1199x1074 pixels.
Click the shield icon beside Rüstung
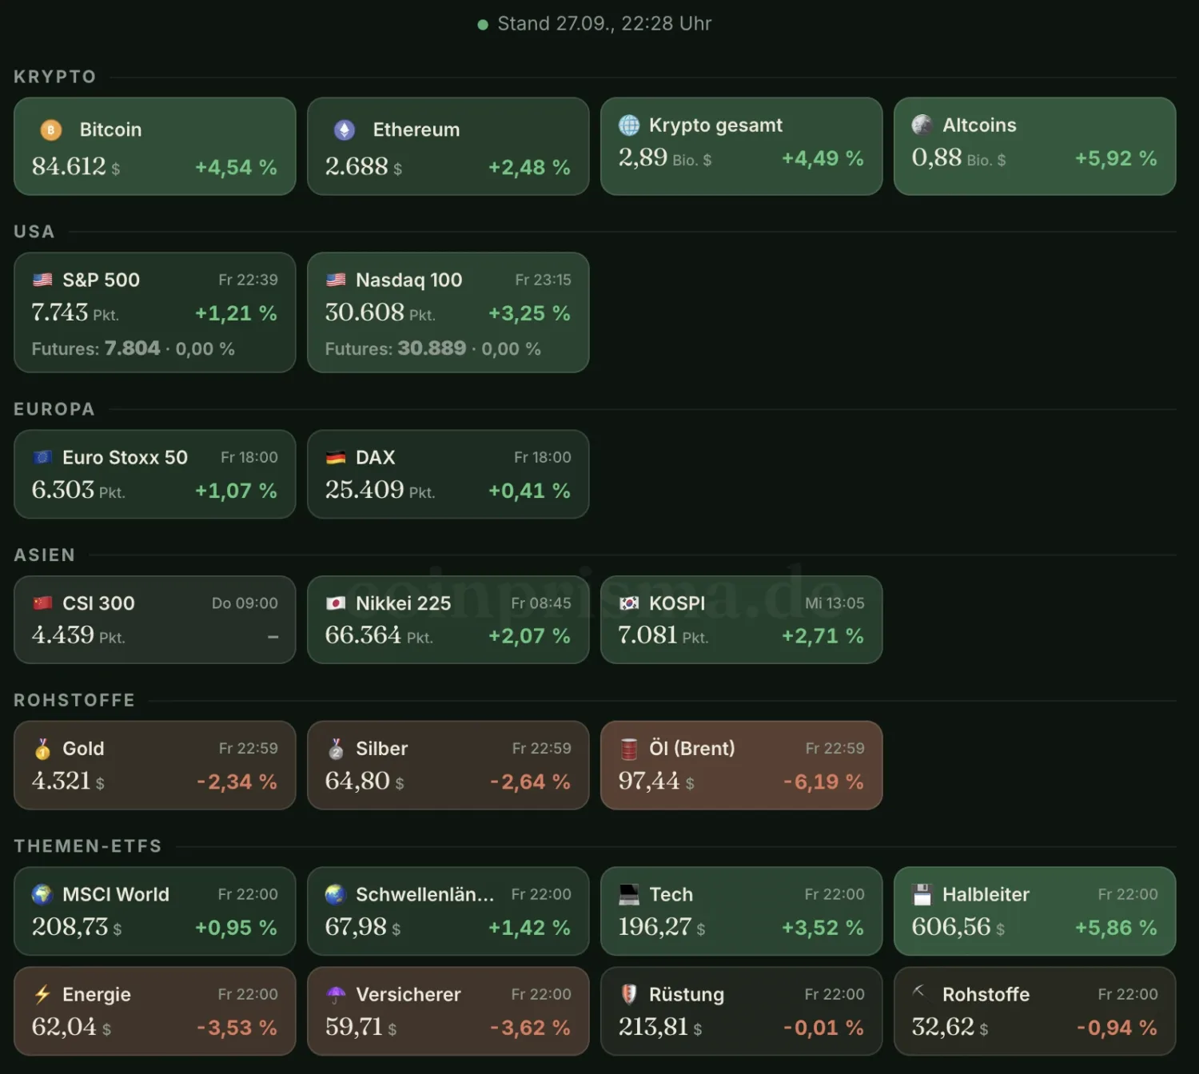[x=629, y=994]
